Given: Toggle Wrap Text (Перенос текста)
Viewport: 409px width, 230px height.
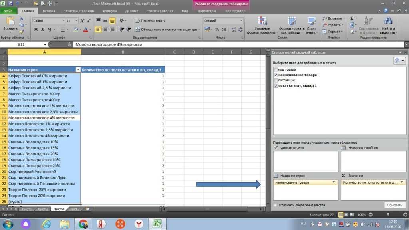Looking at the screenshot, I should (151, 21).
